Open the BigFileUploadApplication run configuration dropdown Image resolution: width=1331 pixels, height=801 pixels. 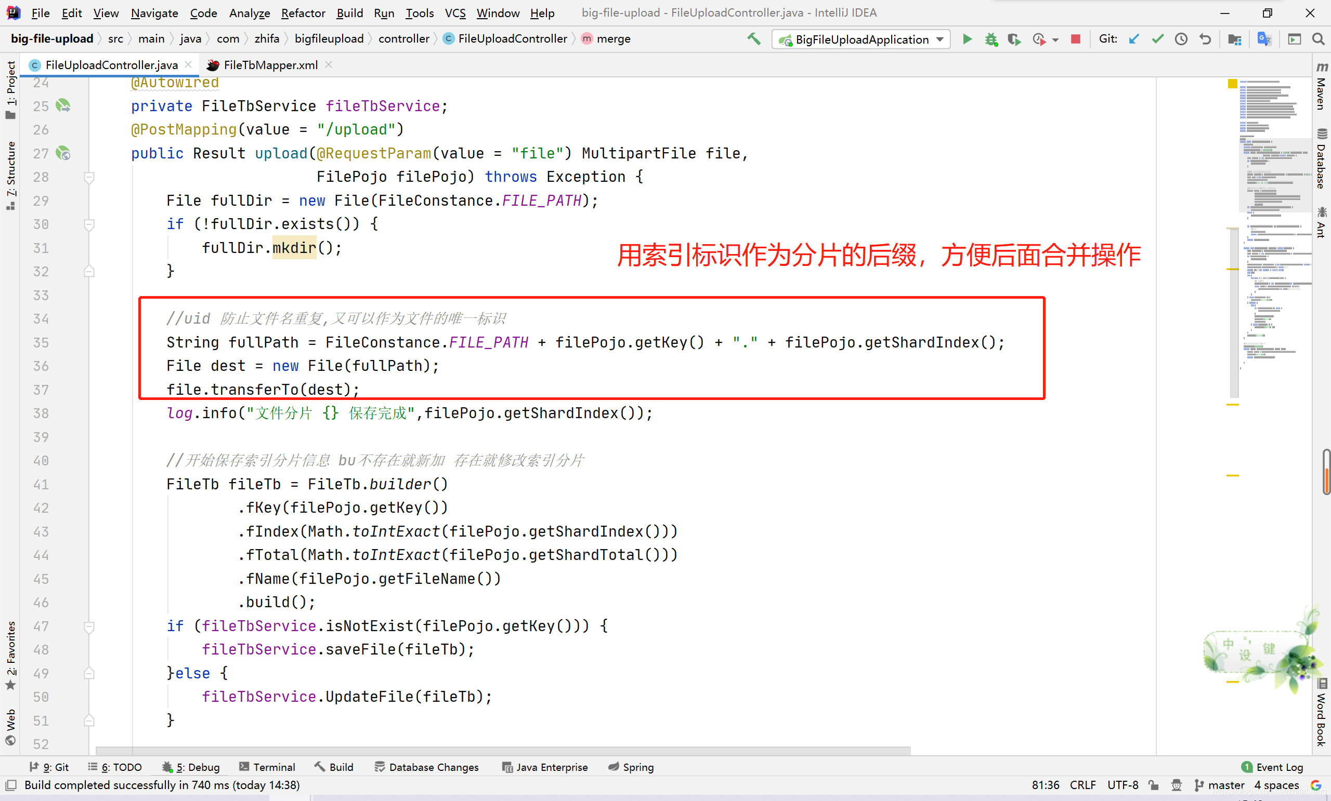861,39
